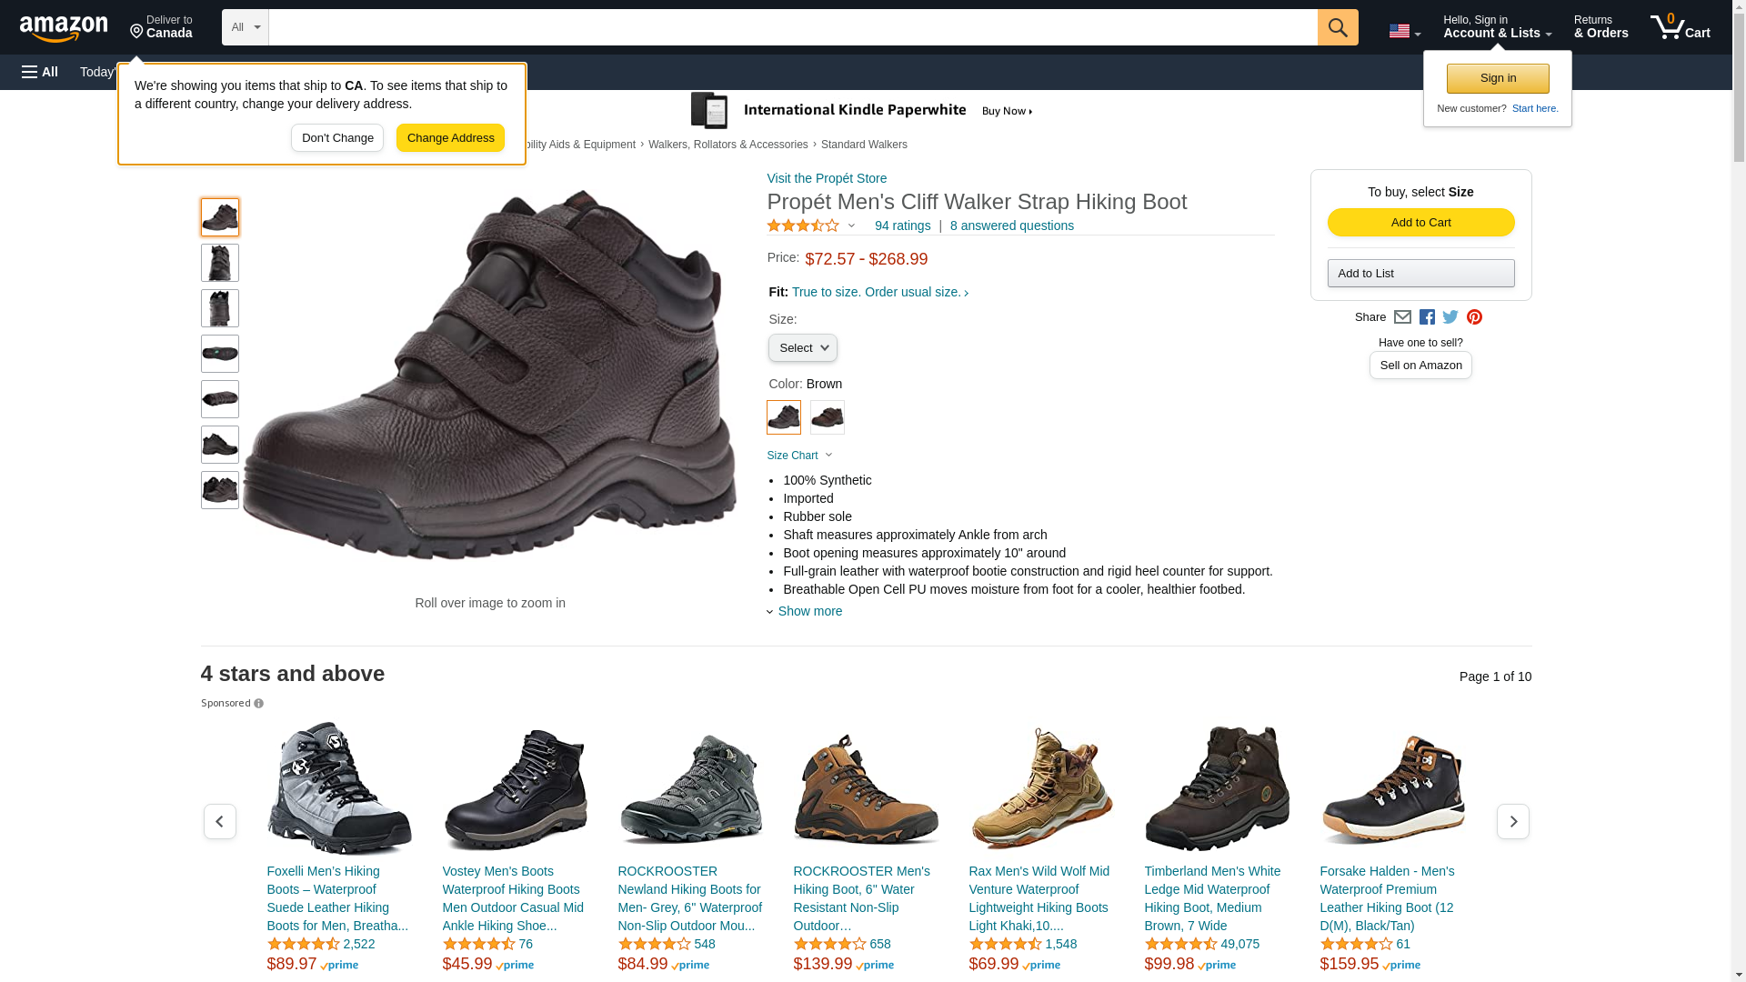1746x982 pixels.
Task: Select the second brown color swatch
Action: click(827, 417)
